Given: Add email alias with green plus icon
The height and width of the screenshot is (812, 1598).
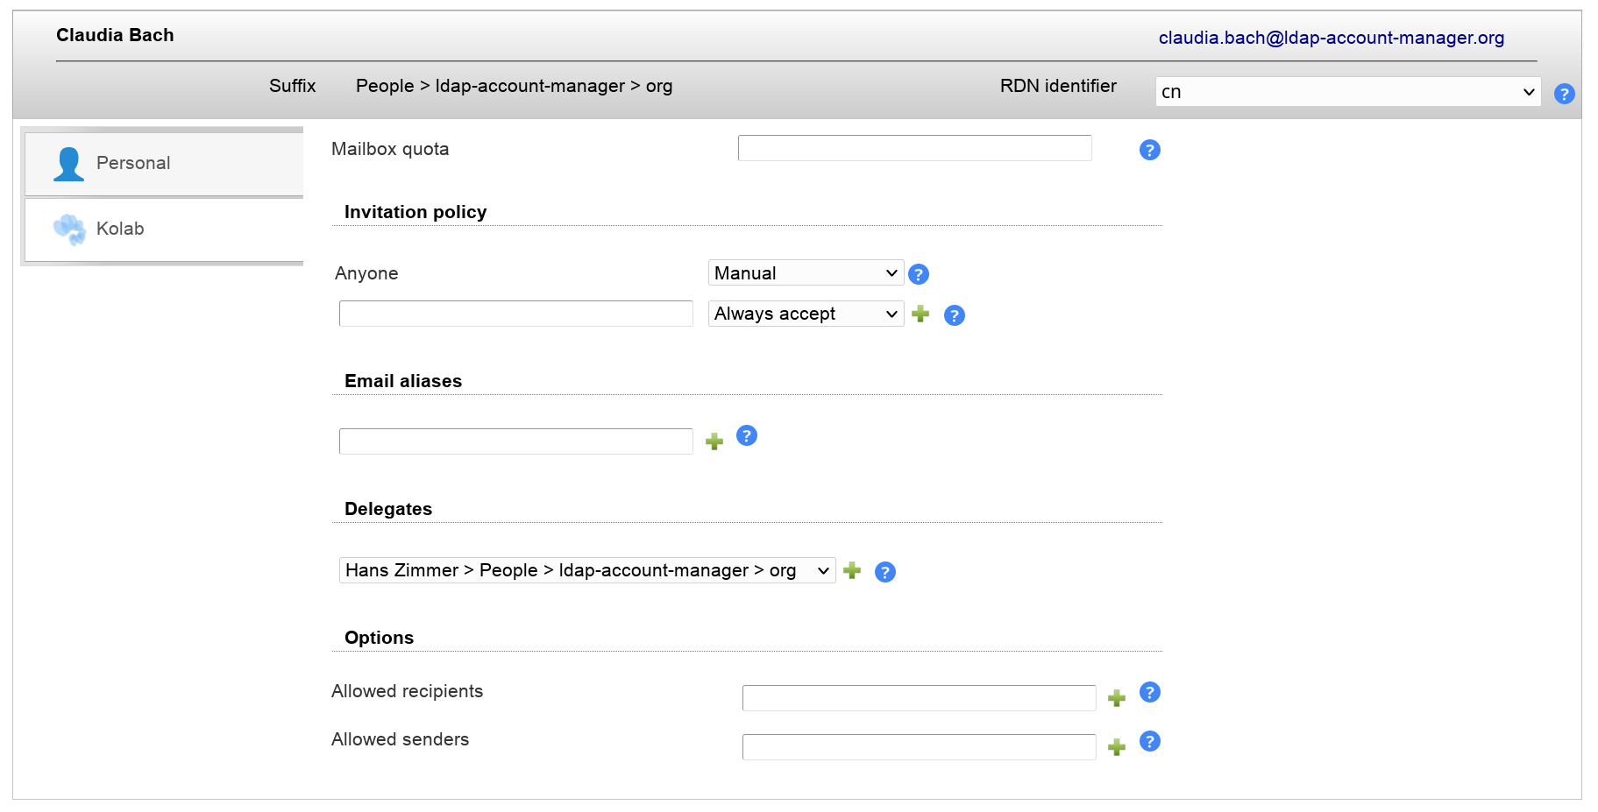Looking at the screenshot, I should click(x=714, y=441).
